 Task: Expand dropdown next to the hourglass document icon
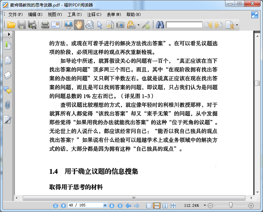pos(237,25)
